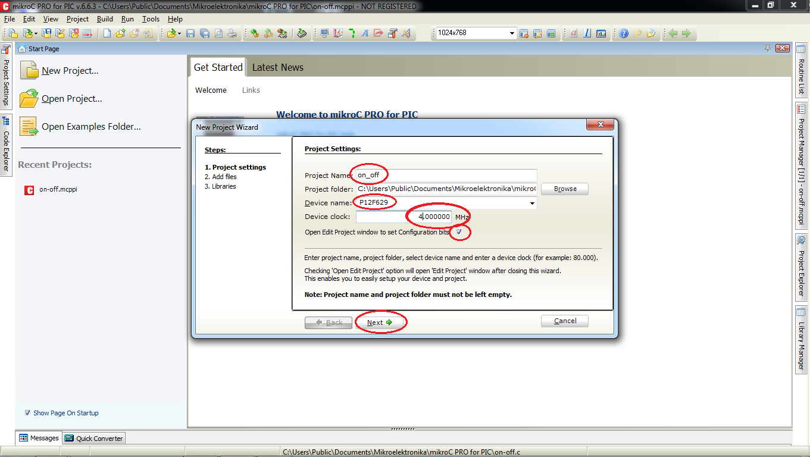Click Open Examples Folder... link
Viewport: 810px width, 457px height.
[91, 126]
